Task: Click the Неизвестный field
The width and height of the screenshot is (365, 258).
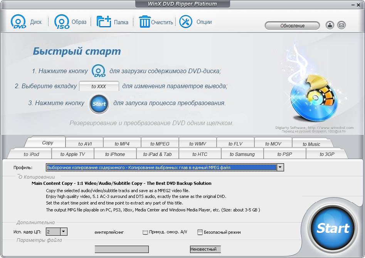Action: [x=205, y=250]
